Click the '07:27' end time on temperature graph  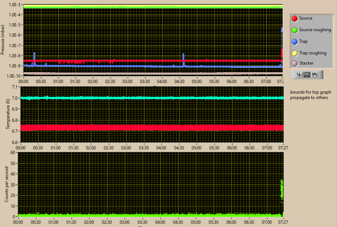point(283,148)
